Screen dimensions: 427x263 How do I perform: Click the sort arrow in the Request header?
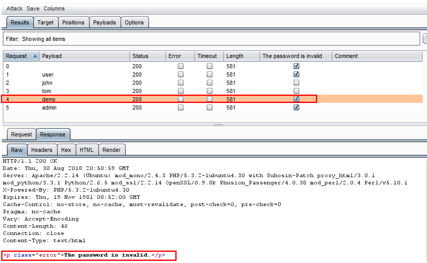pos(35,56)
